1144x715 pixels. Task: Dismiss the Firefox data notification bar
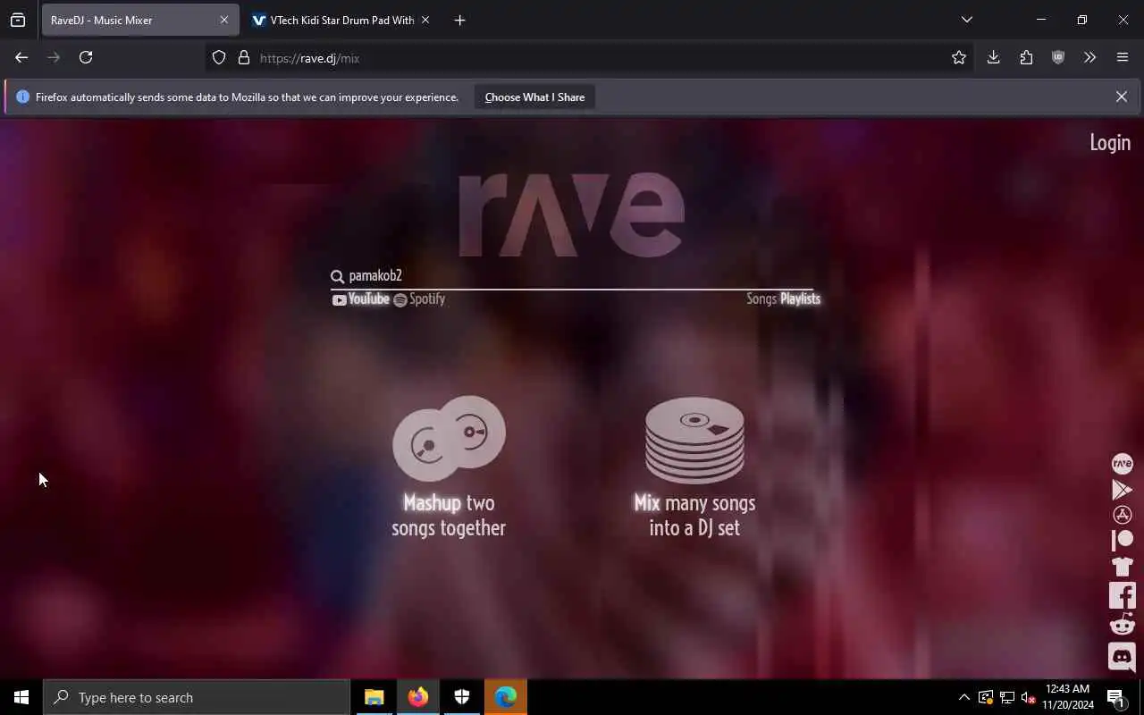click(x=1121, y=97)
